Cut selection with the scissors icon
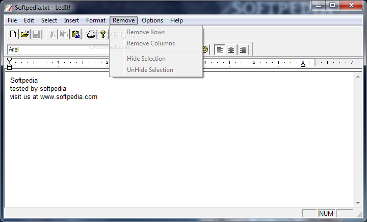 [52, 34]
